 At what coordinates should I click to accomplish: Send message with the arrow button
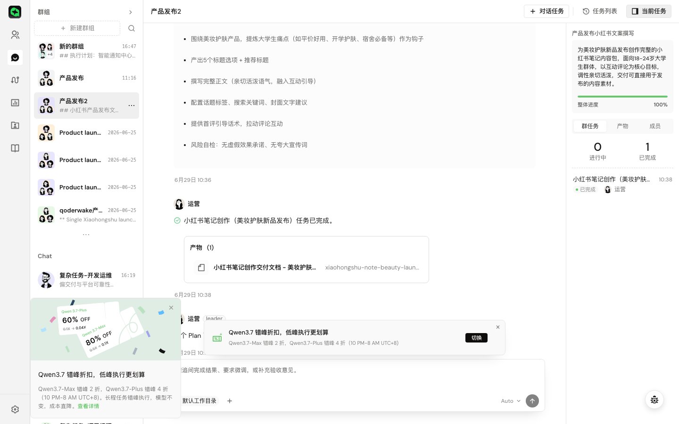point(532,401)
